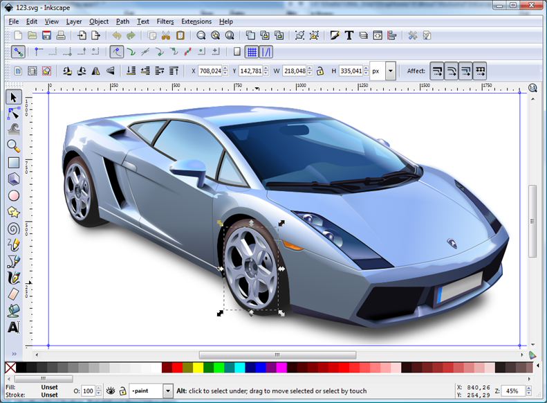Select the Rectangle tool

(14, 163)
